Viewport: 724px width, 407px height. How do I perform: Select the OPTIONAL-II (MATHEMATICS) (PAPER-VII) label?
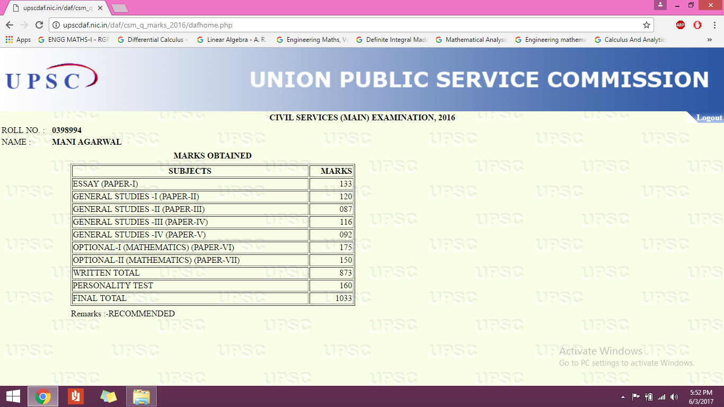[156, 260]
